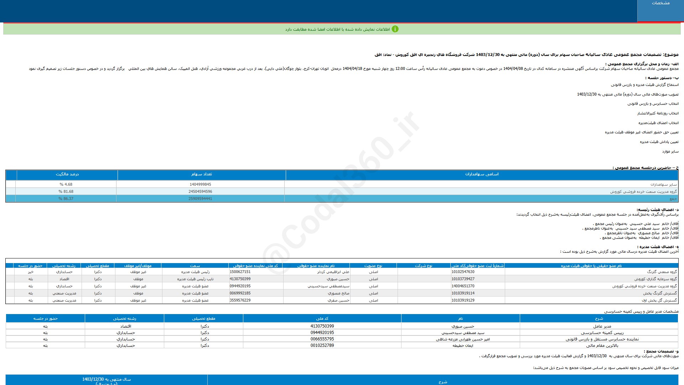Click the 'درصد مالکیت' column header

[x=67, y=174]
